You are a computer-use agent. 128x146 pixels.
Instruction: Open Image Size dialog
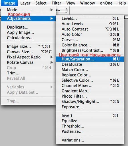28,46
